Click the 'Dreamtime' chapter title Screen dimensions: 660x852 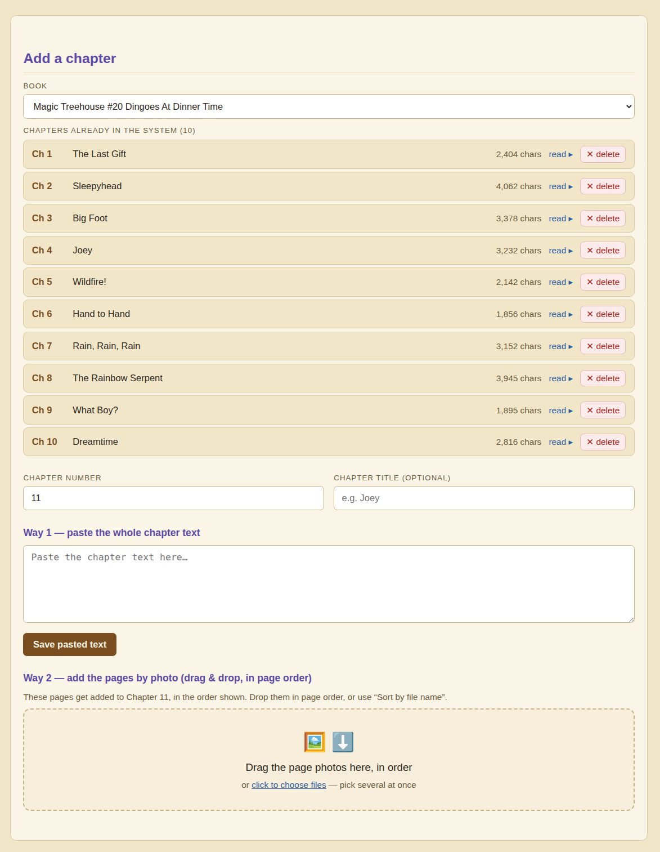pos(95,442)
